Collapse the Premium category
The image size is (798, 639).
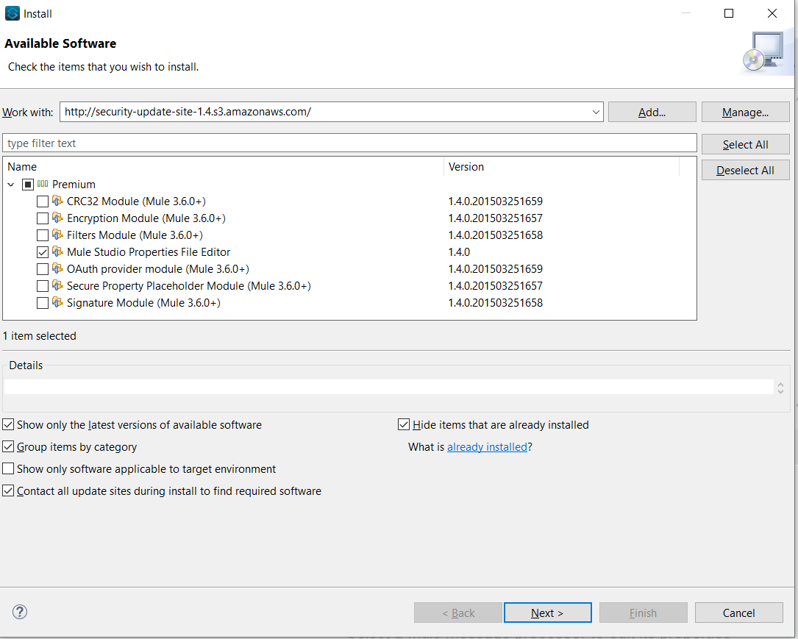click(x=10, y=184)
